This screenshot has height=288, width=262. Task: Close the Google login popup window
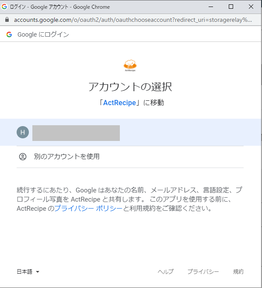tap(251, 7)
